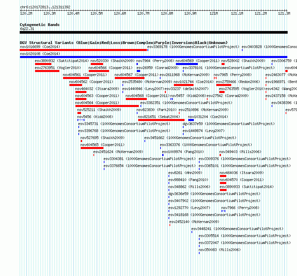Screen dimensions: 297x276
Task: Select nsv604566 (Cooper2011) label
Action: tap(110, 68)
